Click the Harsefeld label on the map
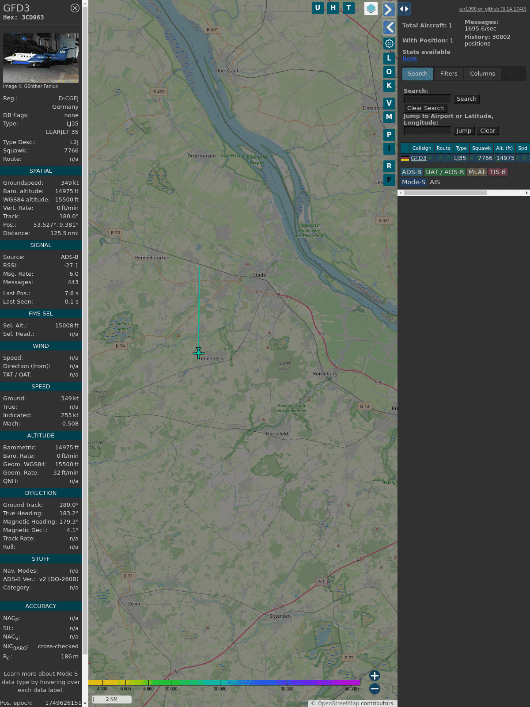Viewport: 530px width, 707px height. (x=277, y=434)
